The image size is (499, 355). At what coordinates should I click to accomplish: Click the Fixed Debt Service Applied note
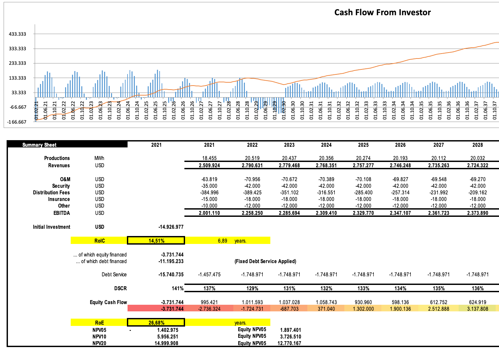tap(265, 261)
